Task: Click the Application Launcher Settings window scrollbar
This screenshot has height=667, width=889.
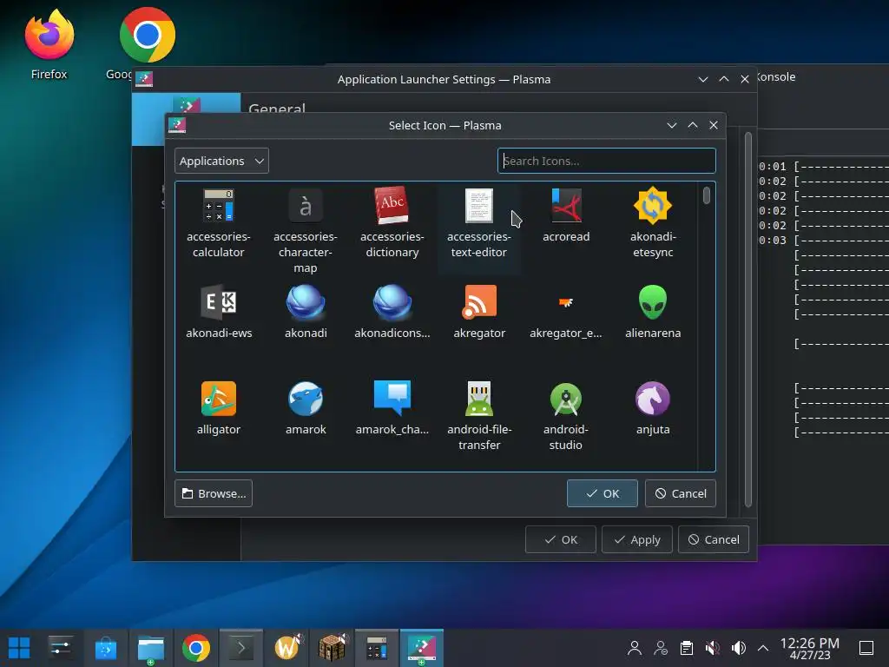Action: click(x=747, y=320)
